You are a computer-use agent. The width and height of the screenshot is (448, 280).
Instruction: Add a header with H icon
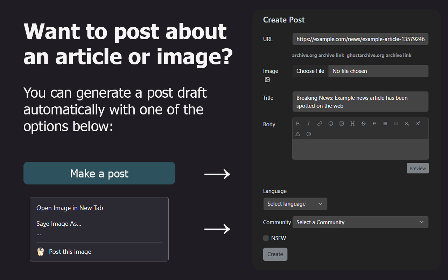[x=352, y=124]
